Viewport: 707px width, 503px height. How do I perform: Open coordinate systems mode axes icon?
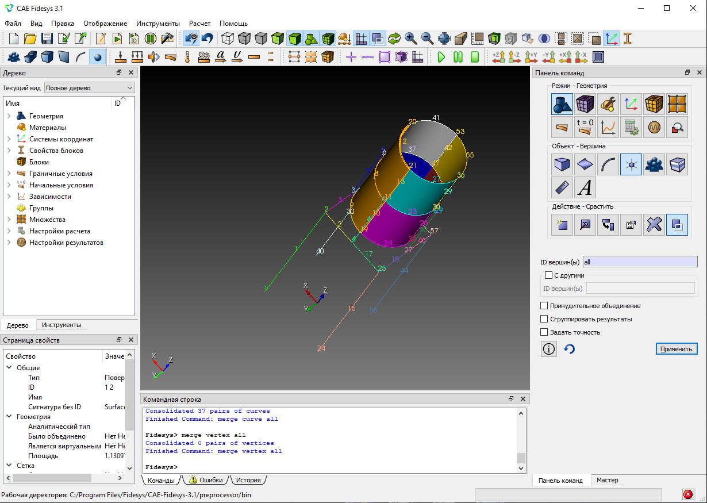pyautogui.click(x=631, y=105)
